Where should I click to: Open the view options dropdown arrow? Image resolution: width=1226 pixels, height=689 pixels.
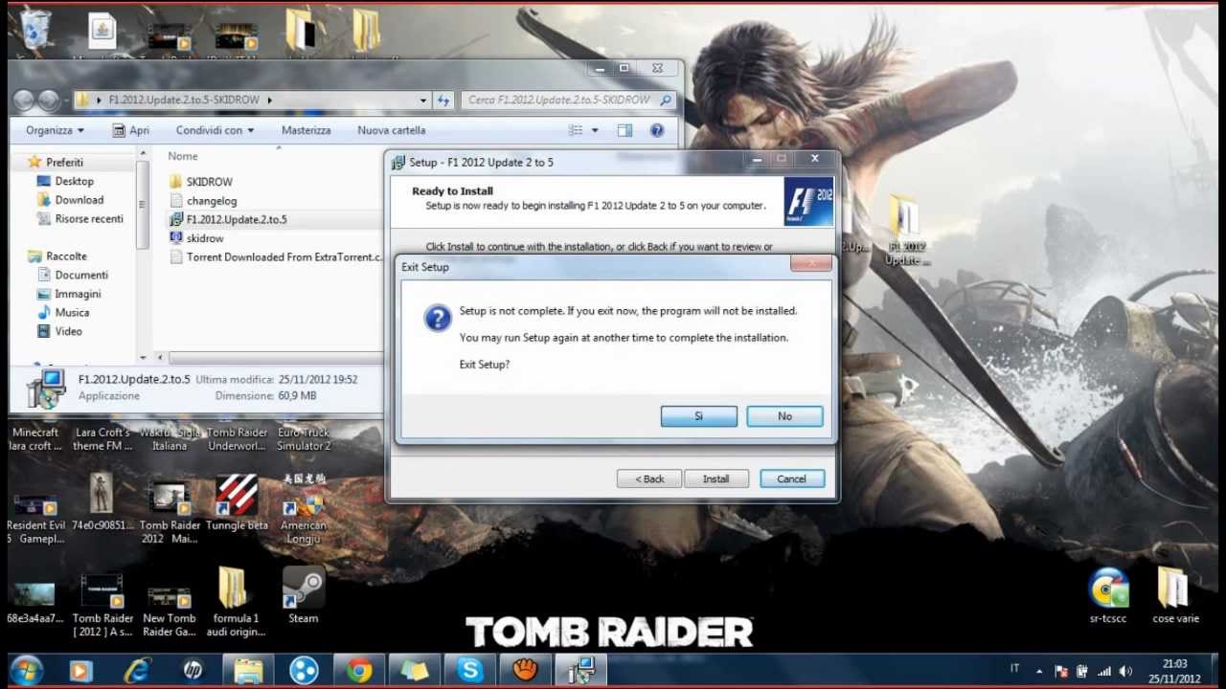(595, 130)
